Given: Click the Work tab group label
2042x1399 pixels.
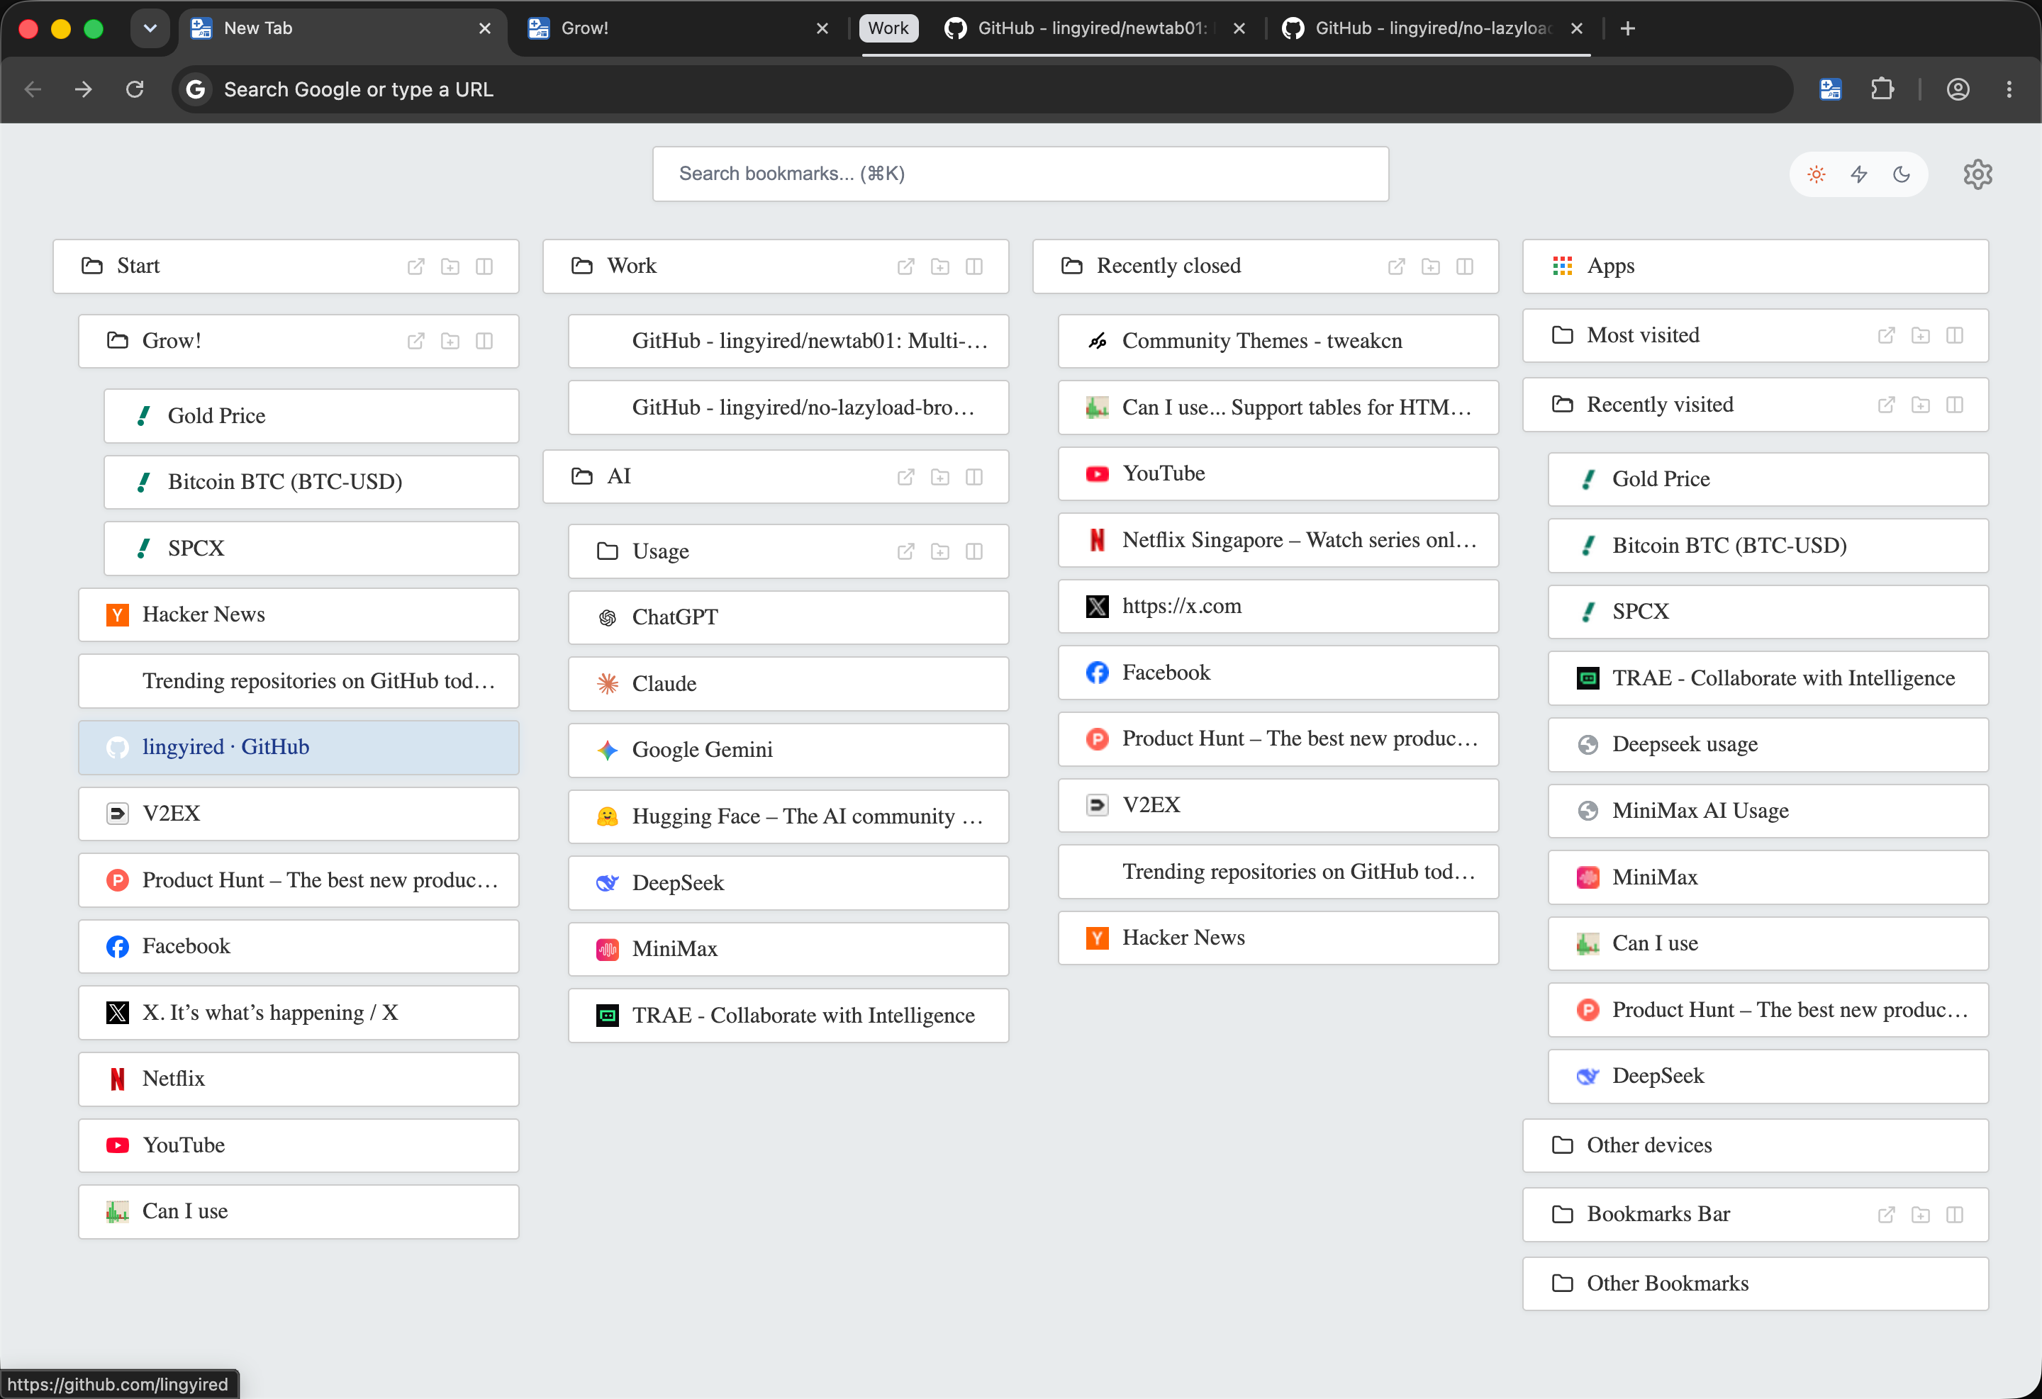Looking at the screenshot, I should tap(888, 28).
